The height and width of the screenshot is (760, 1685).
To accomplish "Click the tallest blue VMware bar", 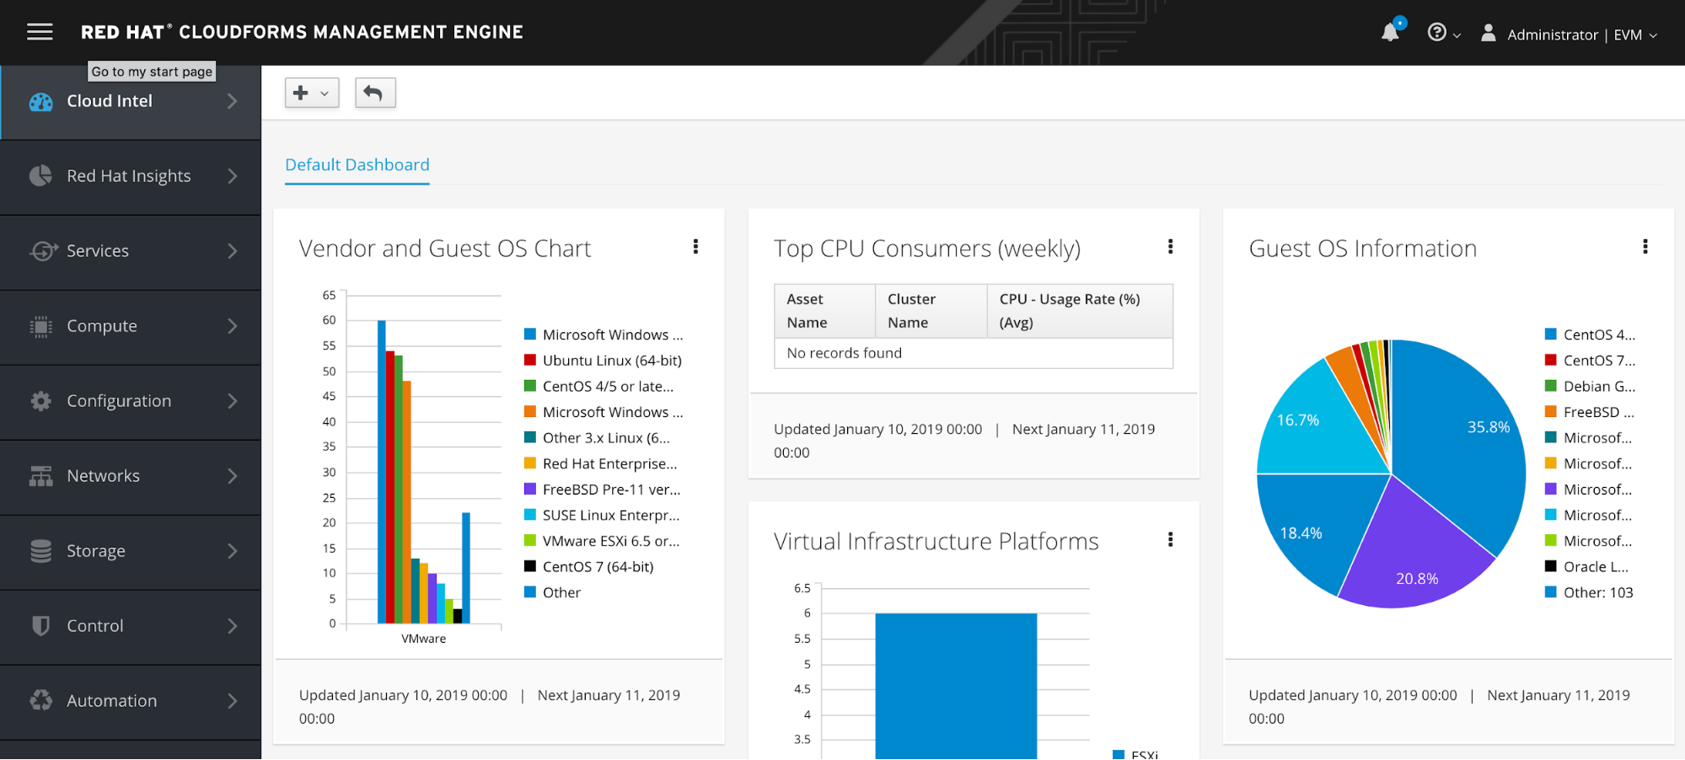I will coord(382,472).
